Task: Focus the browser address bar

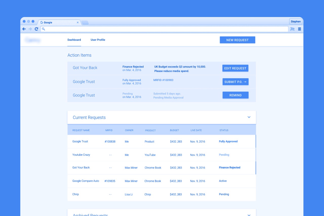Action: coord(164,29)
